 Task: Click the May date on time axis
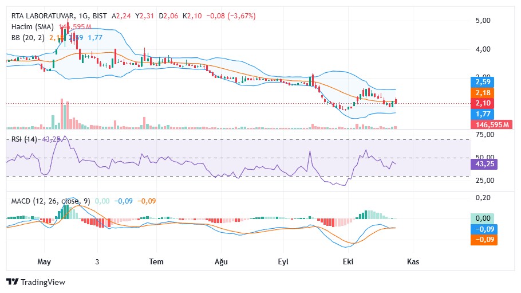coord(44,261)
